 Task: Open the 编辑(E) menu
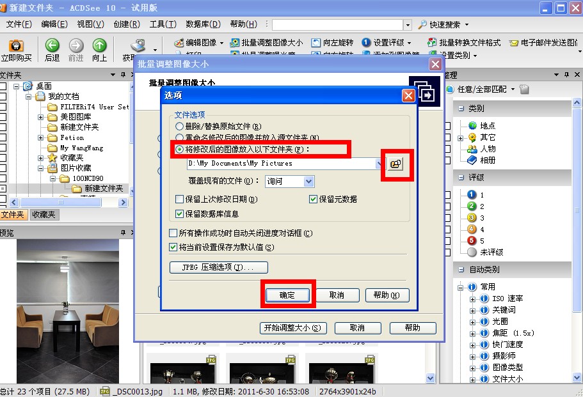tap(54, 24)
